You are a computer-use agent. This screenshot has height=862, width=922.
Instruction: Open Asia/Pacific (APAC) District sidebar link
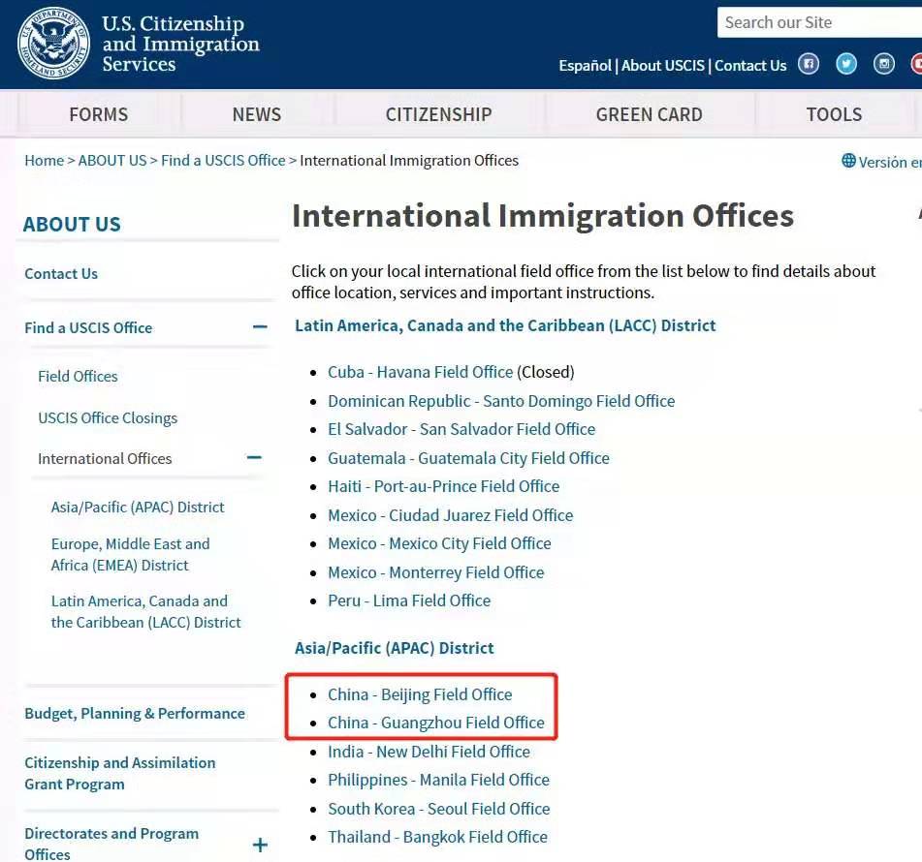(138, 507)
